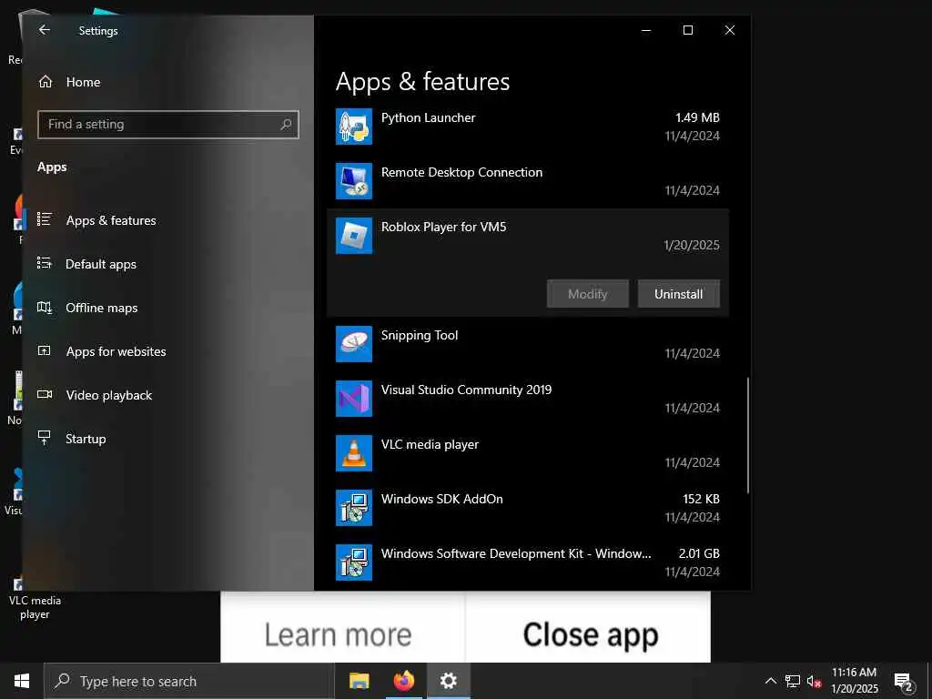Viewport: 932px width, 699px height.
Task: Select Windows Software Development Kit entry name
Action: click(x=516, y=554)
